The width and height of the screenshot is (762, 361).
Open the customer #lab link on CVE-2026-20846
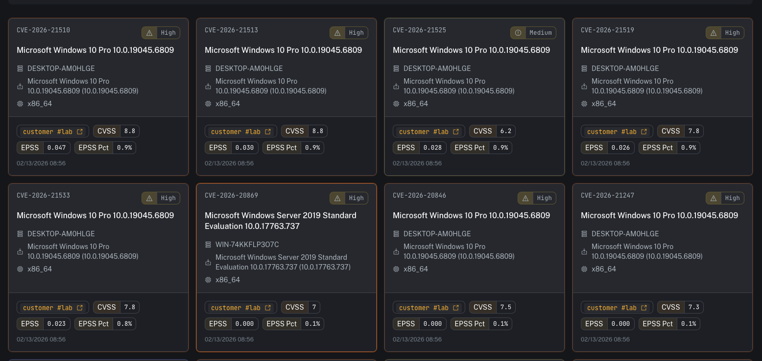pos(429,308)
